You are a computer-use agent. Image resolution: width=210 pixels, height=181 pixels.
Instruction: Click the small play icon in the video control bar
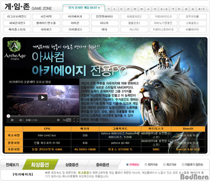13,120
